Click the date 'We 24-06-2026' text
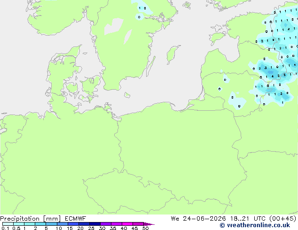Screen dimensions: 298x230 [198, 219]
